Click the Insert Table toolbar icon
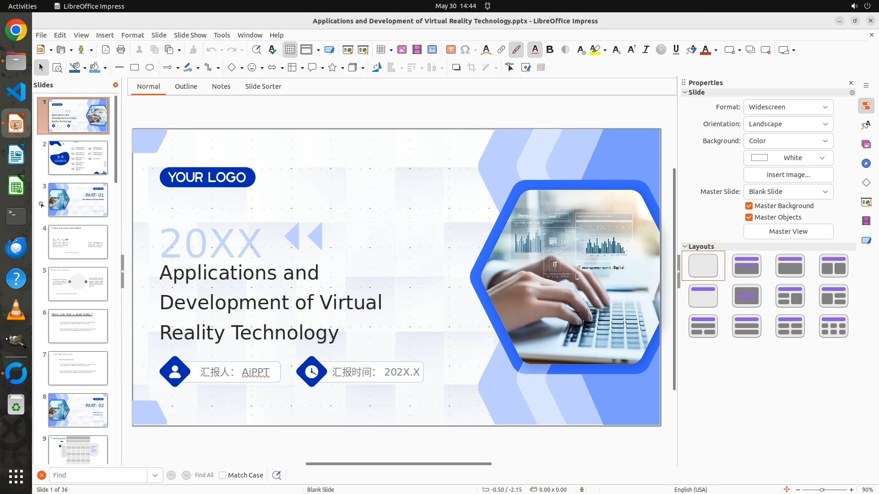 [380, 50]
